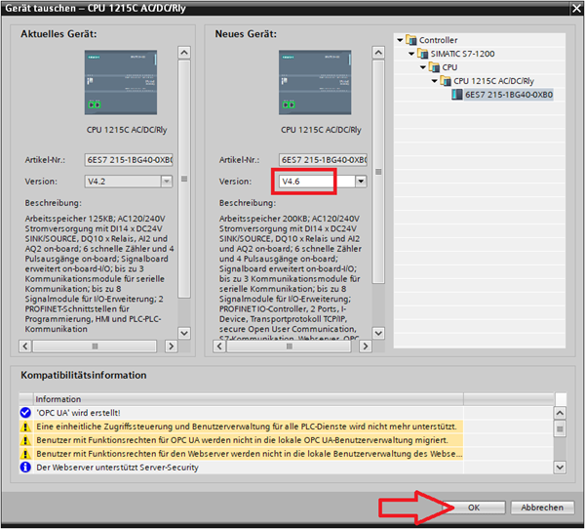Click the blue checkmark icon for OPC UA row
585x529 pixels.
[25, 413]
